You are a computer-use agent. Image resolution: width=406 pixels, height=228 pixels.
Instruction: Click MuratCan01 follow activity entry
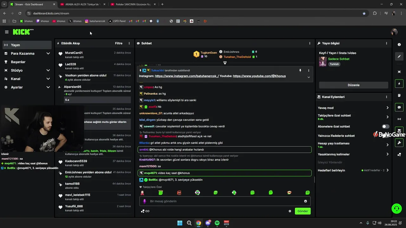pos(94,55)
